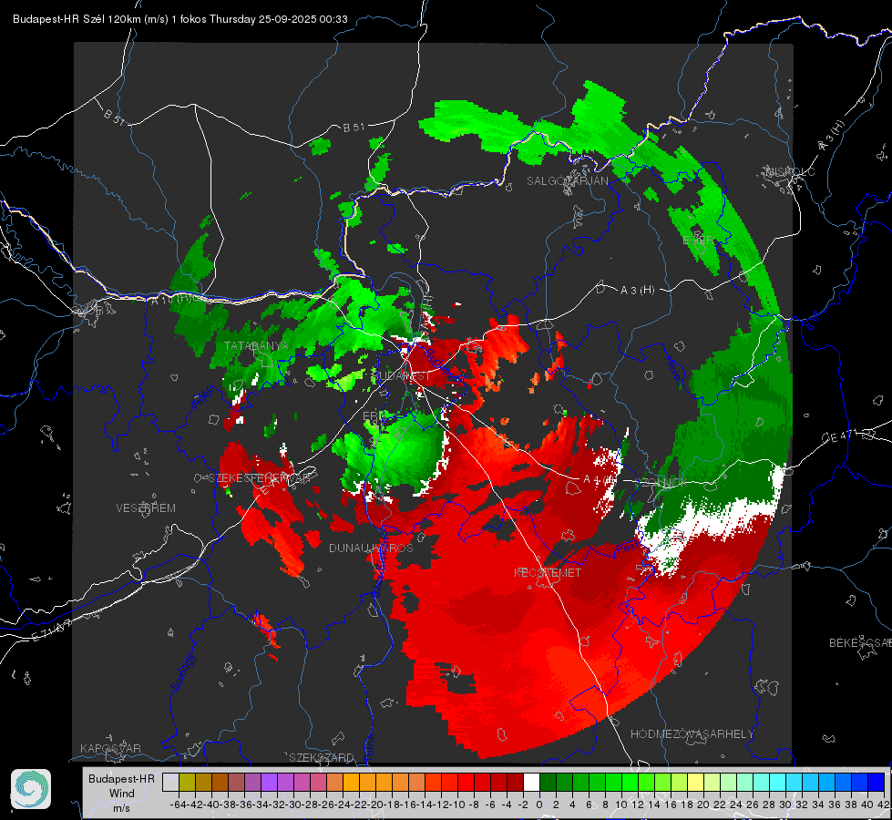This screenshot has width=892, height=820.
Task: Click the SZOLNOK city label
Action: pyautogui.click(x=663, y=482)
